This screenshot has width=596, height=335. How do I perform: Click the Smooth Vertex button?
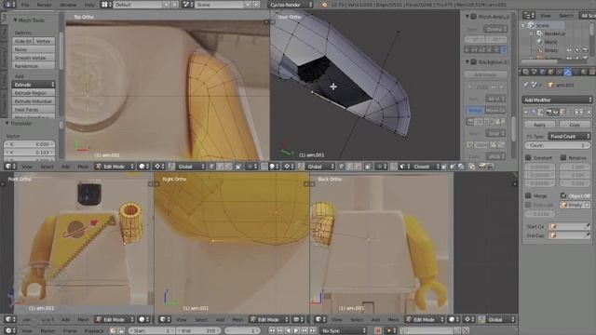coord(34,58)
